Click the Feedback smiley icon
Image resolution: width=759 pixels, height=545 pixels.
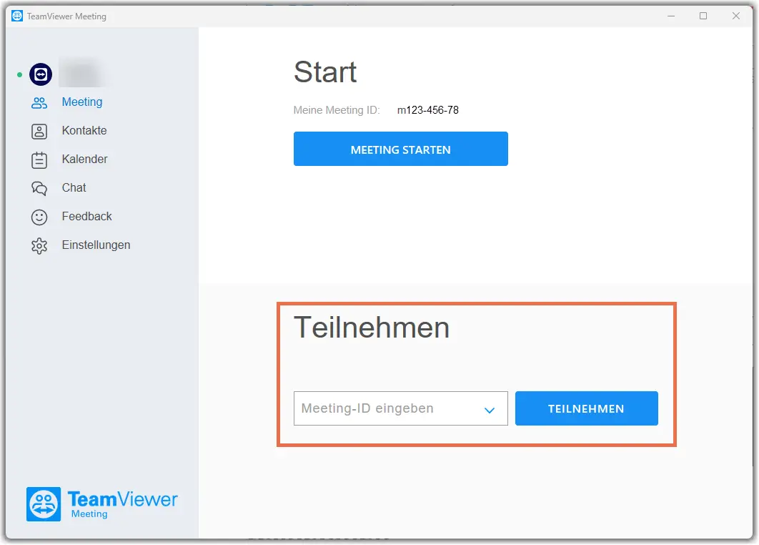[x=39, y=217]
